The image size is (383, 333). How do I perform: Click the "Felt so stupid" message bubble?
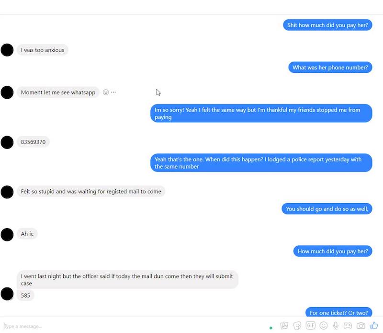pos(91,192)
